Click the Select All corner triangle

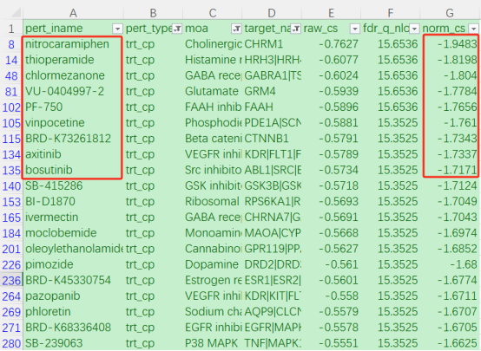(x=16, y=12)
